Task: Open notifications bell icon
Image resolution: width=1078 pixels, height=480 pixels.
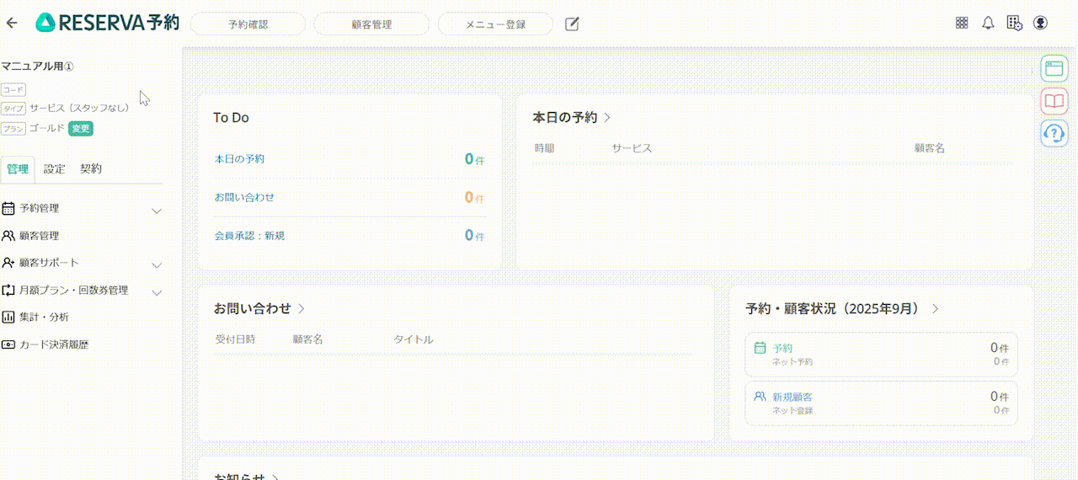Action: (x=989, y=24)
